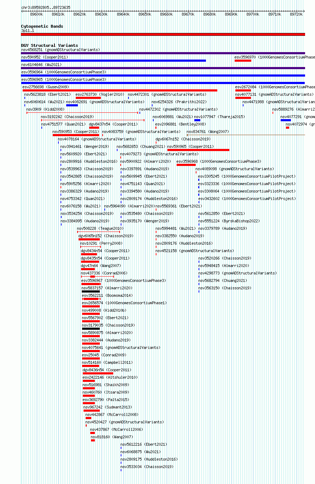Open variant nsv1077947 (Thareja2015)
The image size is (315, 484).
click(x=219, y=117)
